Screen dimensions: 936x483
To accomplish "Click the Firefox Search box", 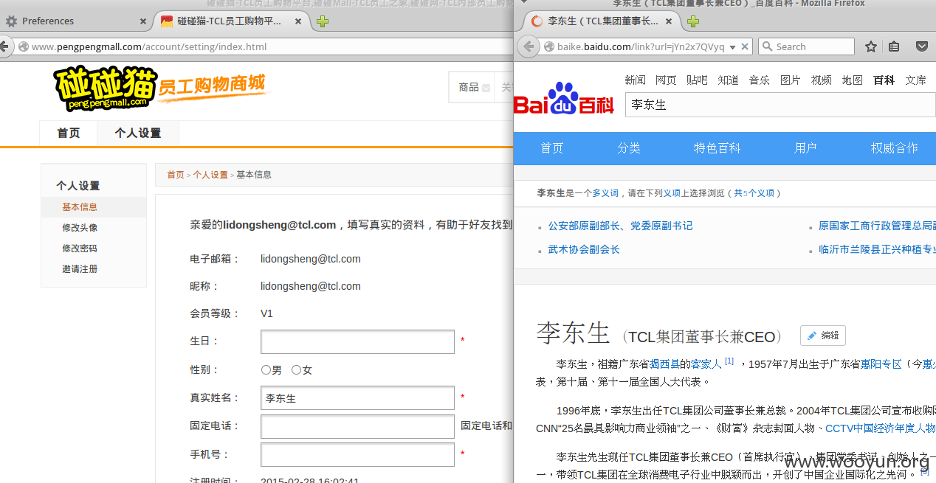I will (x=806, y=46).
